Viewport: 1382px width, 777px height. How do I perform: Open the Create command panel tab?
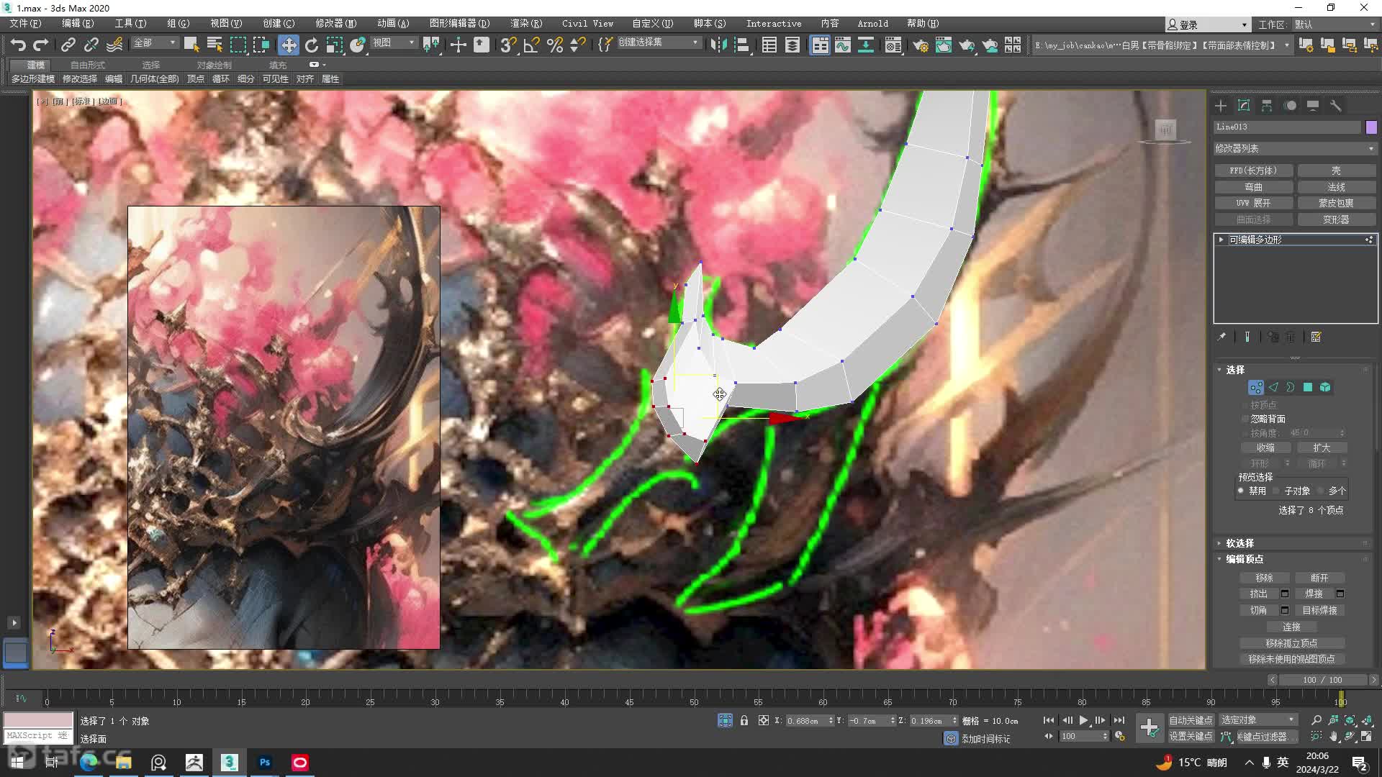(x=1221, y=106)
